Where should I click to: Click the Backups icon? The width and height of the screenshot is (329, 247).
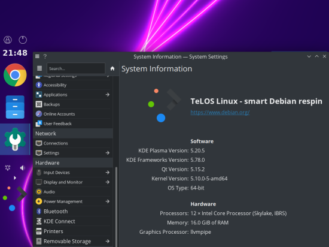click(x=39, y=104)
